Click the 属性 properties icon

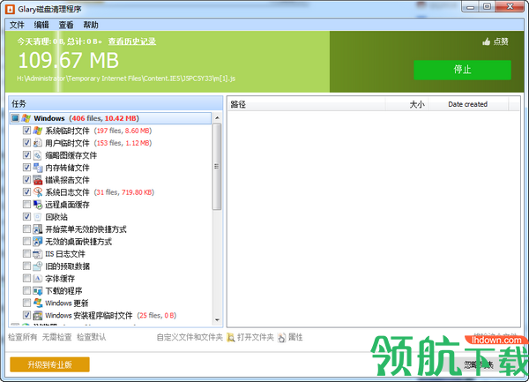click(x=281, y=337)
